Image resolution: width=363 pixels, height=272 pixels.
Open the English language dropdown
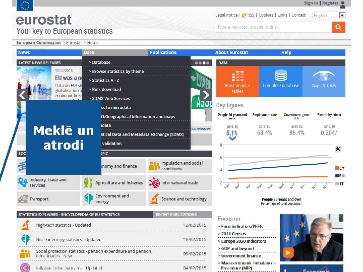click(x=329, y=15)
